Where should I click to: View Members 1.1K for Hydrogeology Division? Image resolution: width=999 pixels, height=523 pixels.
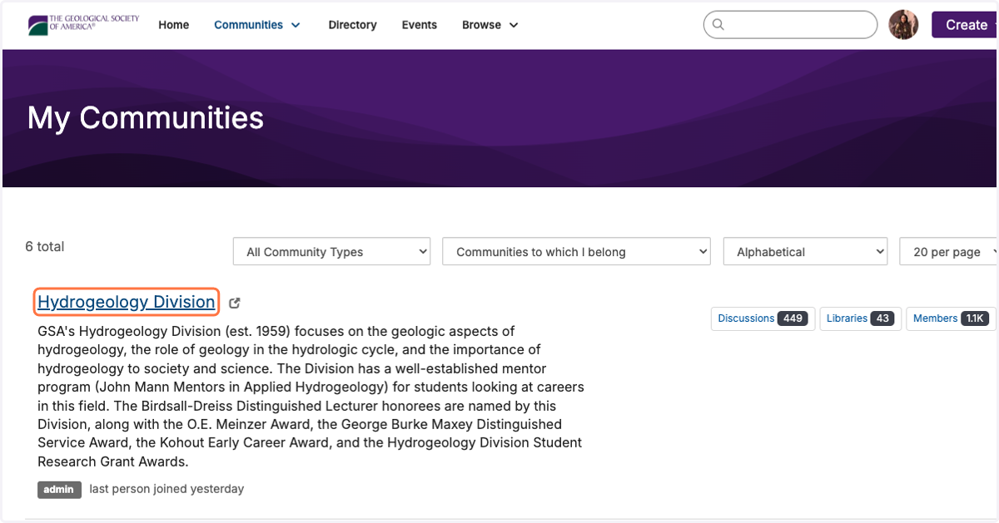coord(950,318)
